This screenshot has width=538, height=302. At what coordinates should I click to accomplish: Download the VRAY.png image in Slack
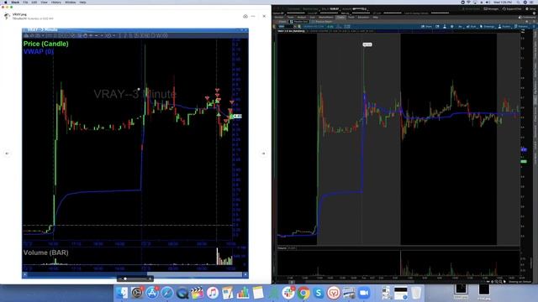(245, 16)
